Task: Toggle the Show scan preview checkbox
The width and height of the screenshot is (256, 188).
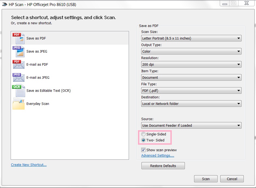Action: point(143,150)
